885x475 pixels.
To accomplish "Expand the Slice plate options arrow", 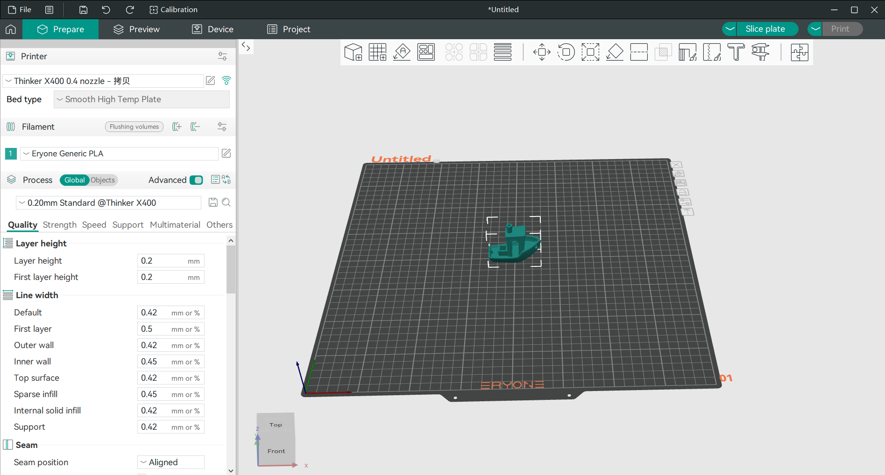I will (730, 29).
